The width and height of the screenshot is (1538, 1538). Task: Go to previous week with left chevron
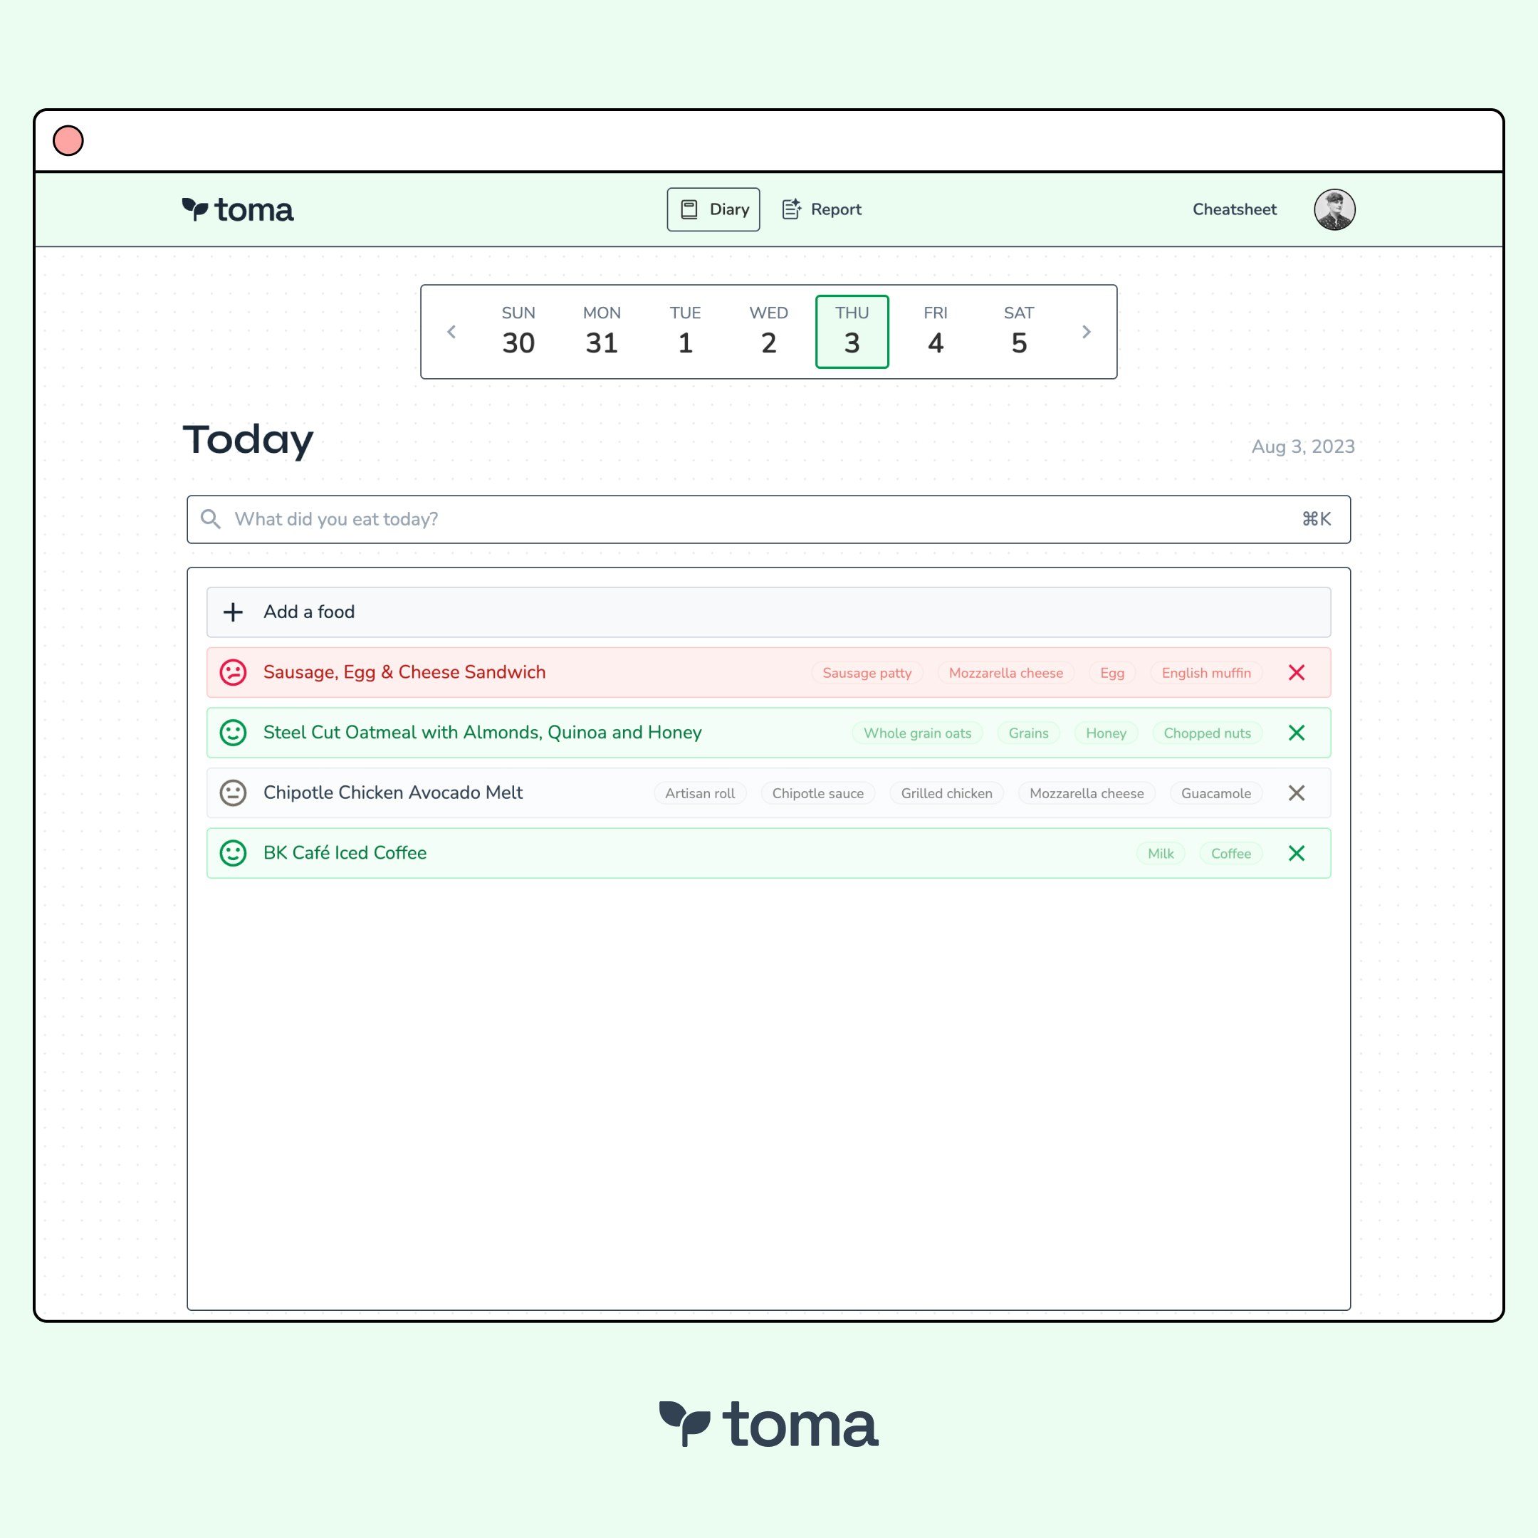(451, 332)
